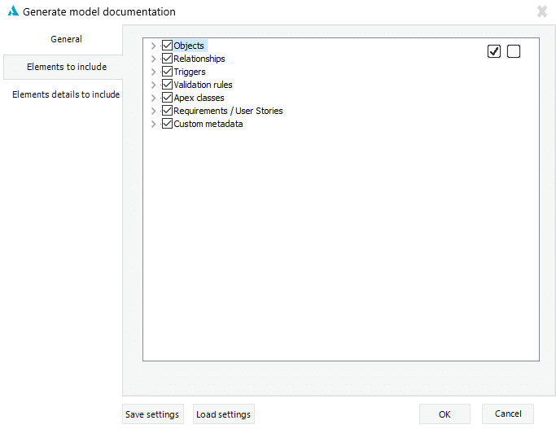Expand the Objects tree node
This screenshot has width=556, height=429.
153,46
